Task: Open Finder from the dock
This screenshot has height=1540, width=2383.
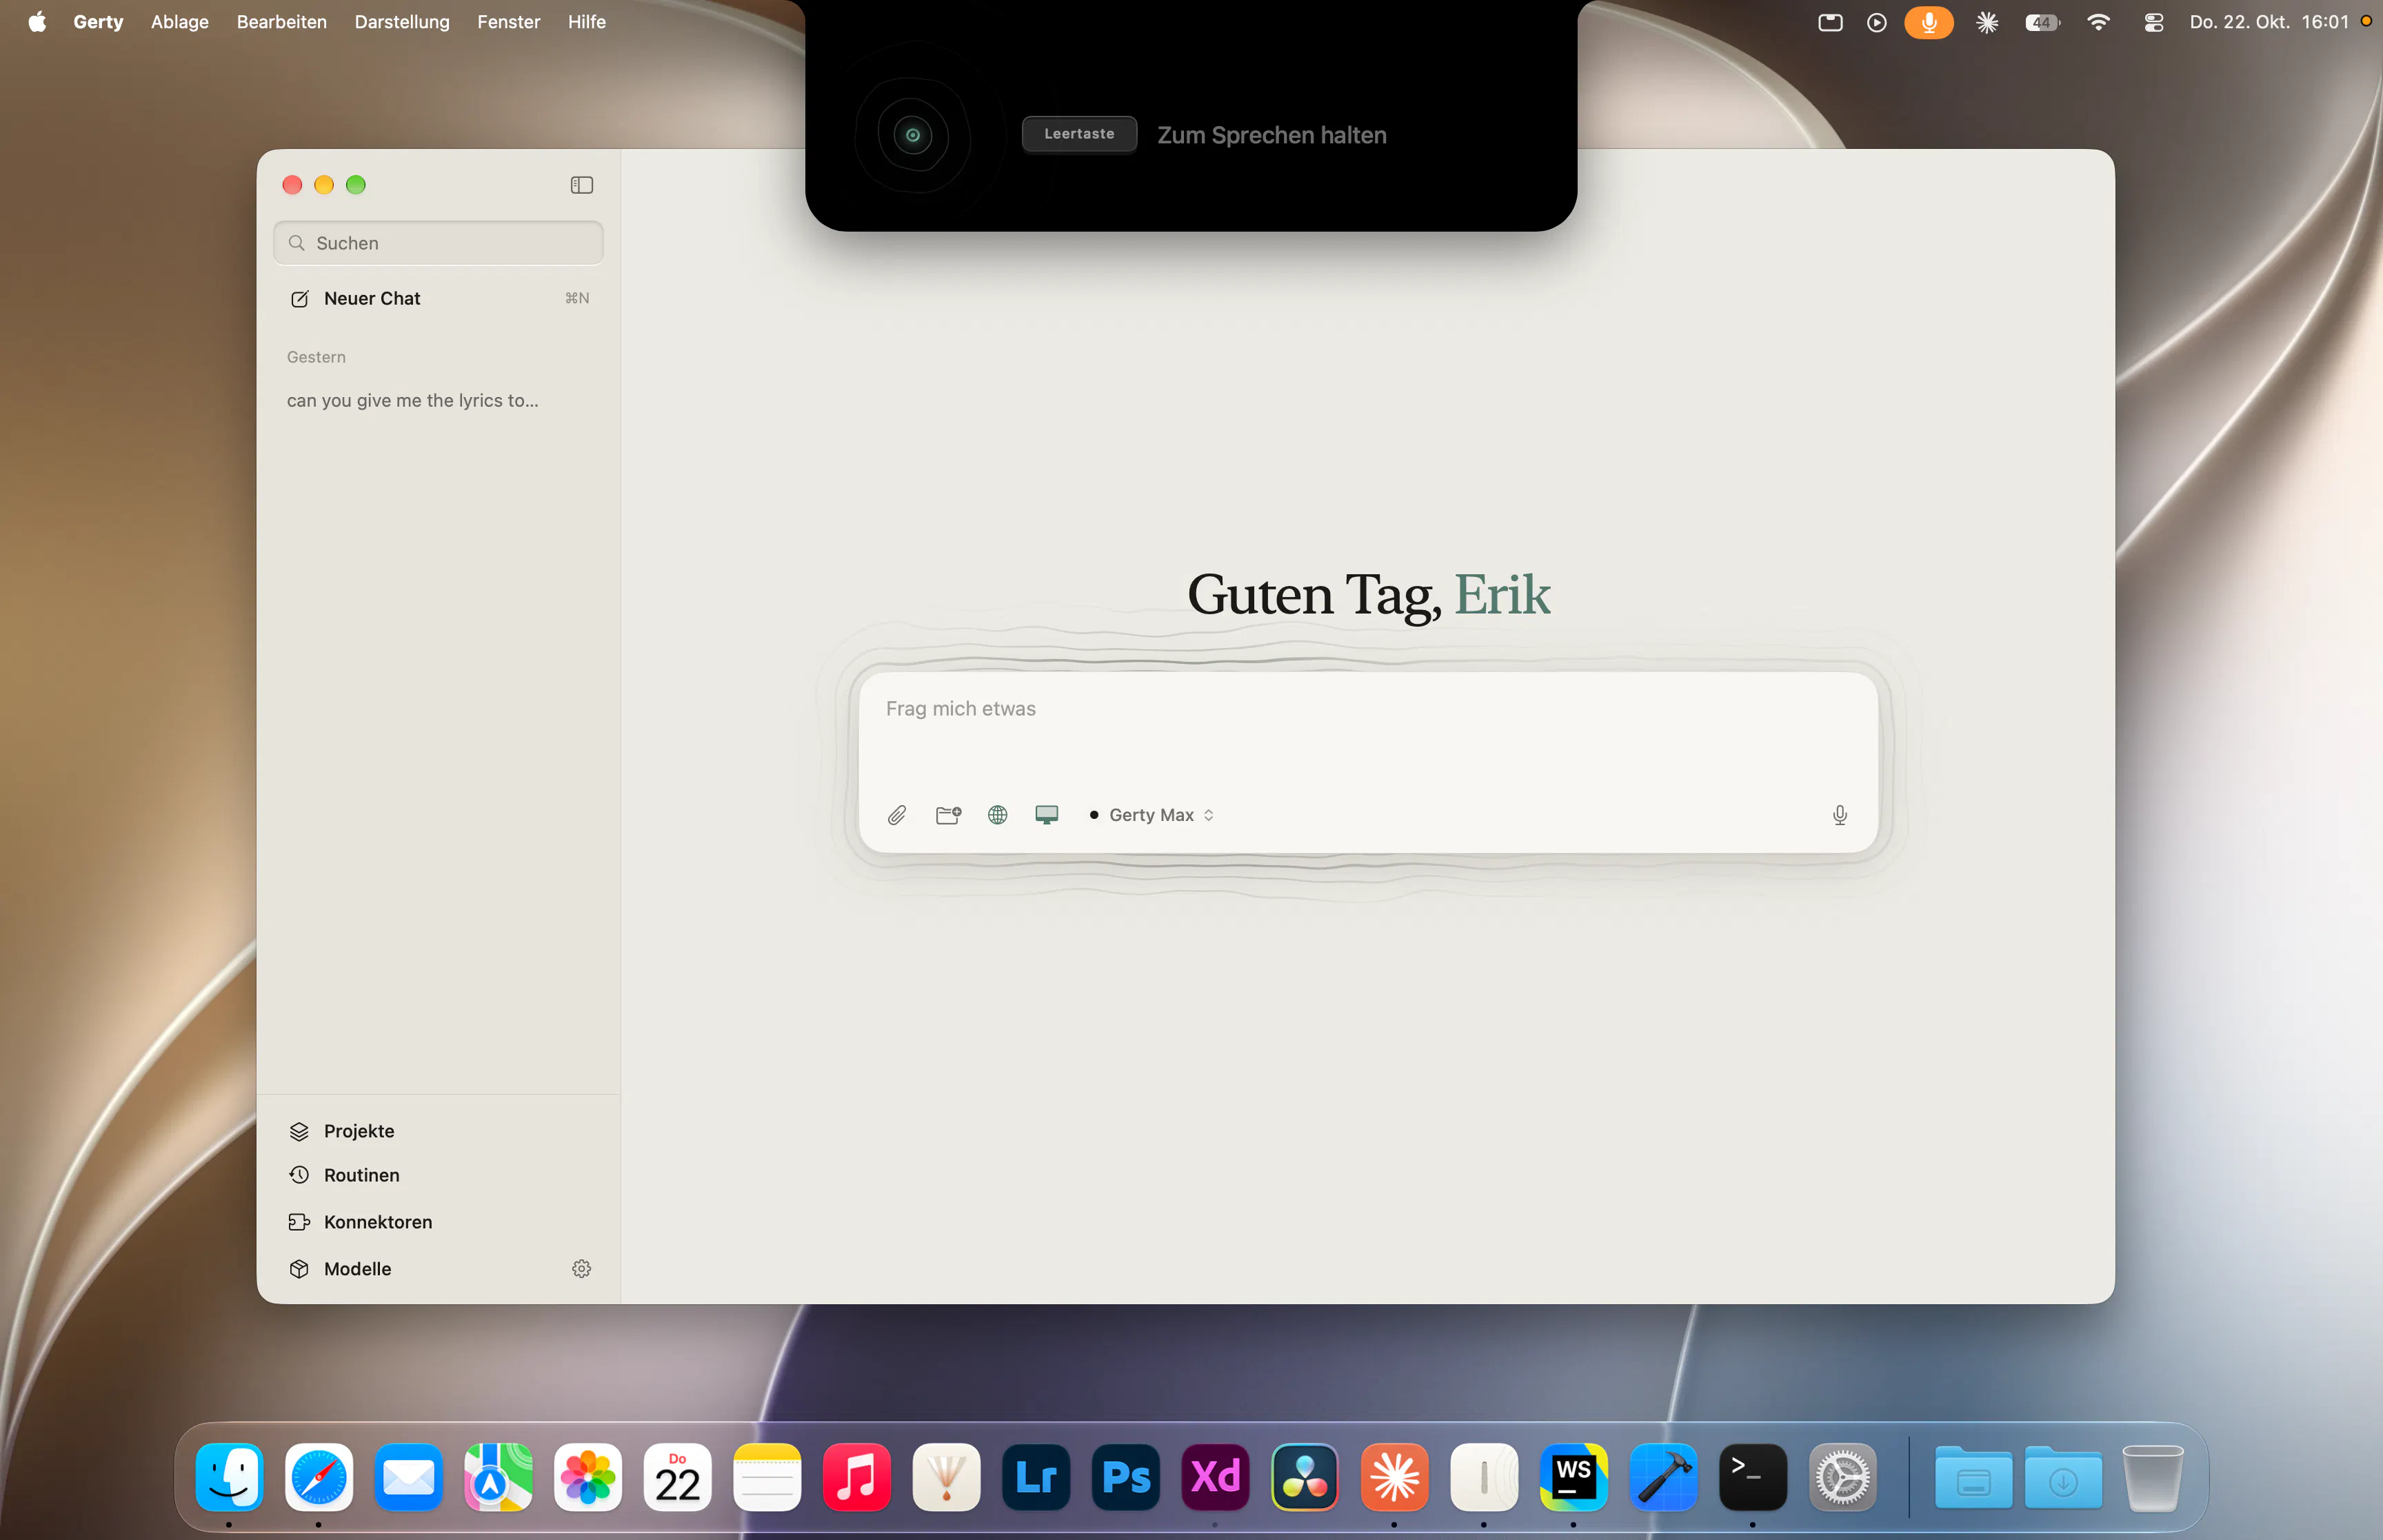Action: click(230, 1477)
